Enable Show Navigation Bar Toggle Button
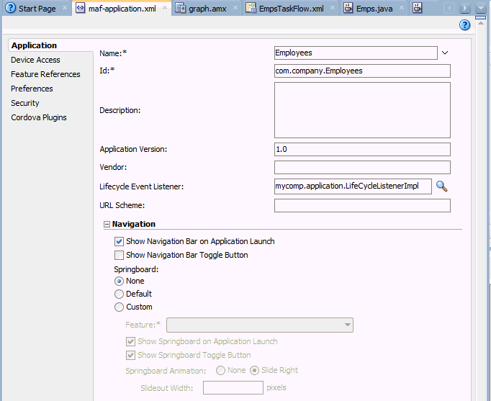 (119, 255)
